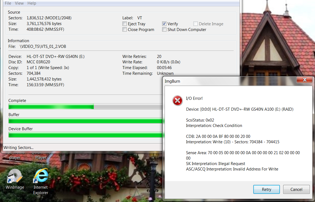Click the source time 408:08:62 (MM:SS:FF)
Screen dimensions: 315x202
pos(45,29)
